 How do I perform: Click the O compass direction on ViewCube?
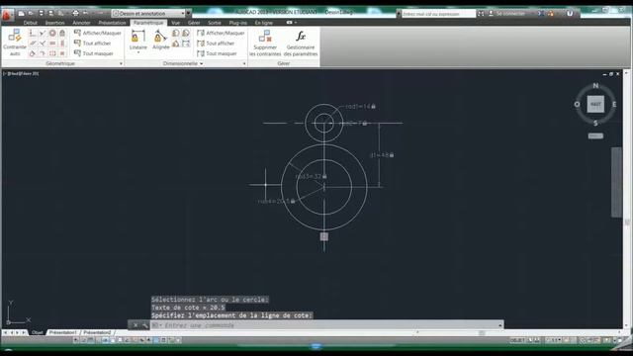[x=577, y=105]
